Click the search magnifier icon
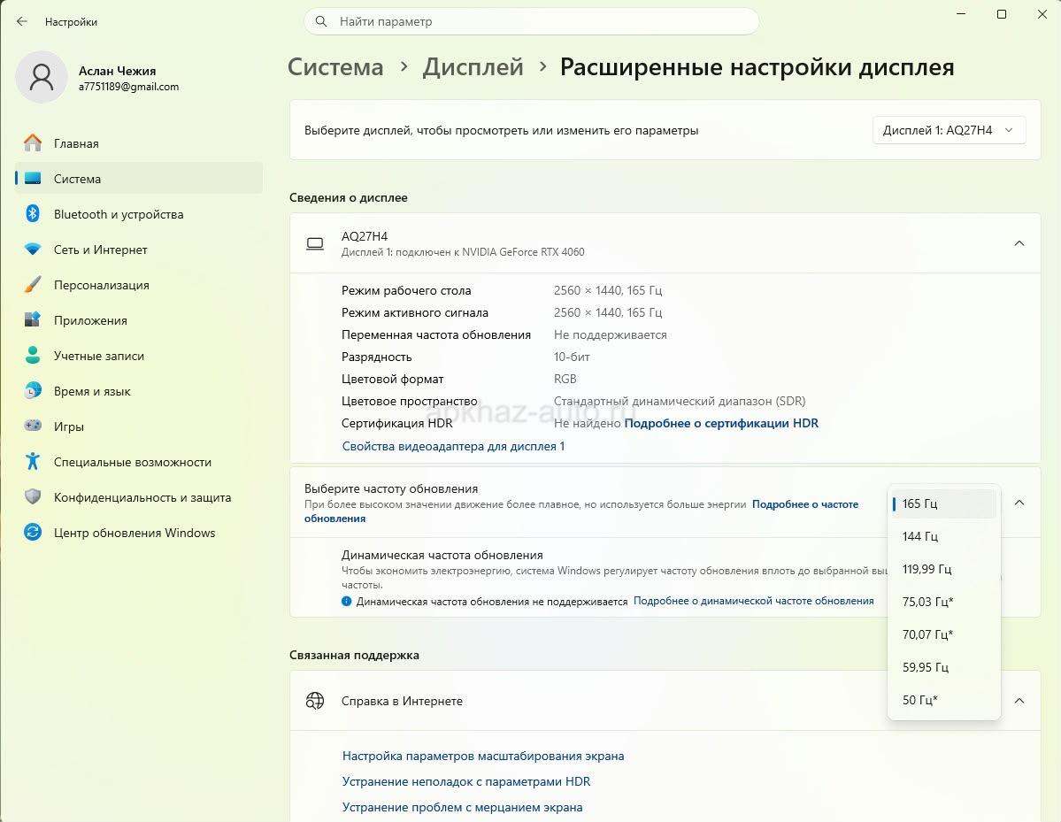This screenshot has width=1061, height=822. [x=322, y=21]
